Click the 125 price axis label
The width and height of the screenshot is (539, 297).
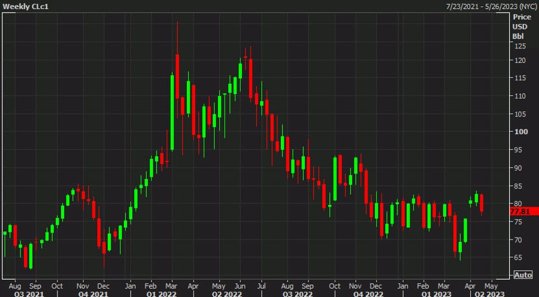519,46
